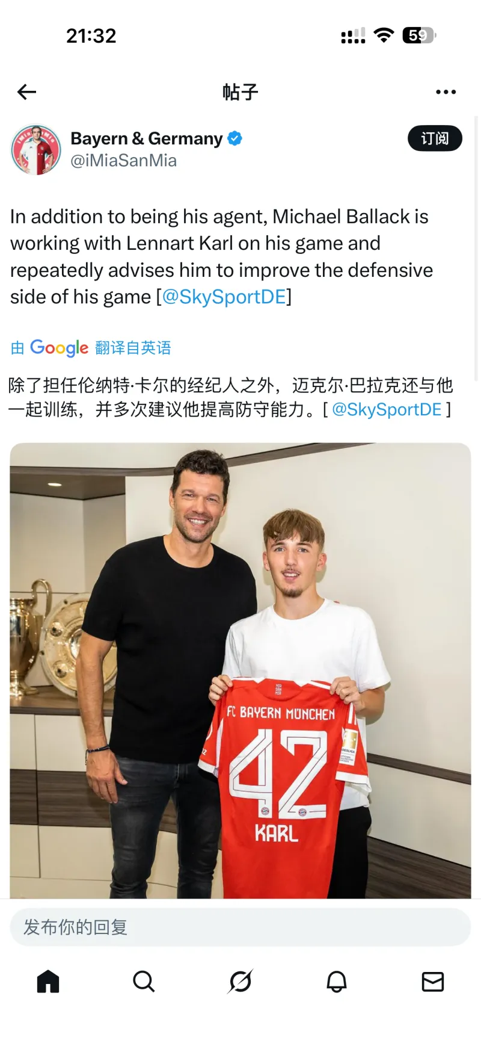Open the three-dot more options menu
Image resolution: width=481 pixels, height=1046 pixels.
tap(446, 92)
